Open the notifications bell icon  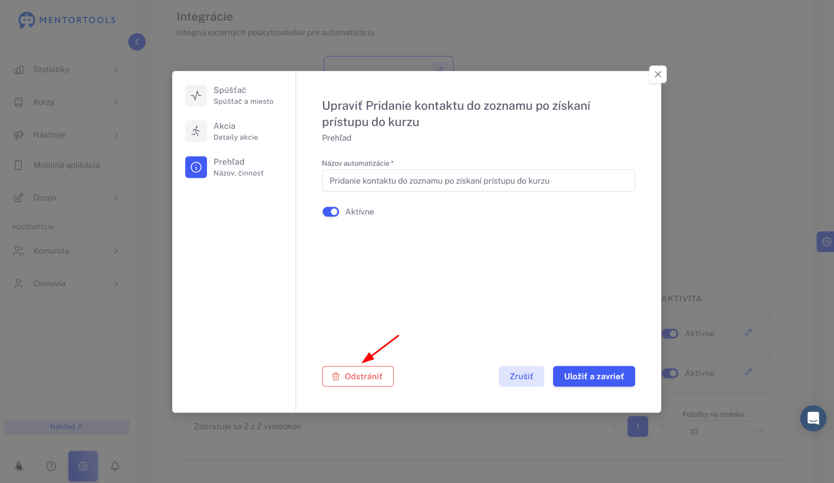pos(115,466)
